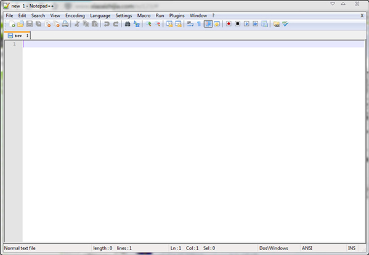
Task: Click the Save floppy disk icon
Action: (30, 24)
